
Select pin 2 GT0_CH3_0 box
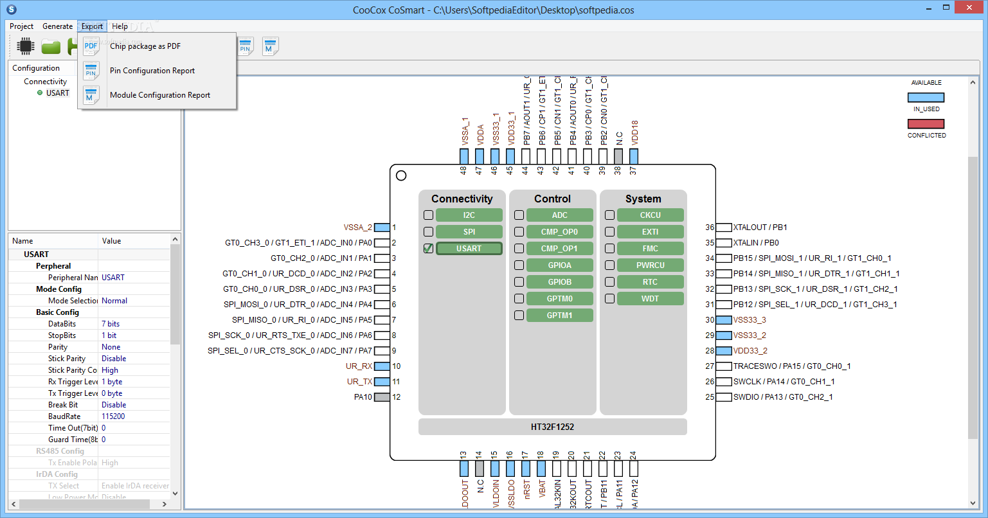(x=382, y=243)
